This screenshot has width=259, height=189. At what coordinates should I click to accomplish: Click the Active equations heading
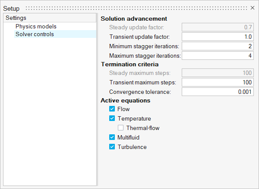tap(125, 100)
